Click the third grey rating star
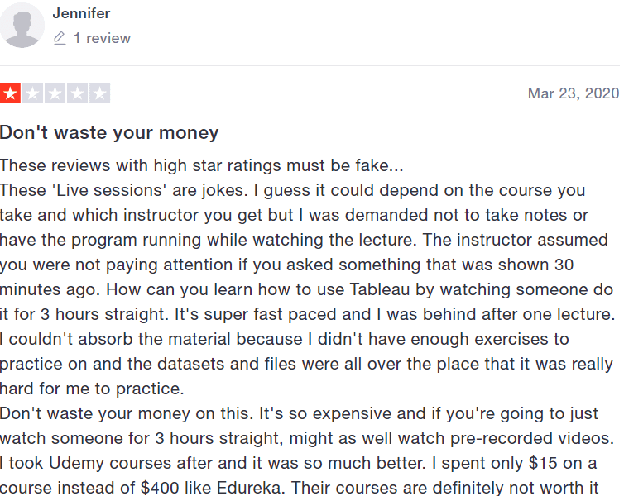Image resolution: width=624 pixels, height=496 pixels. (55, 93)
